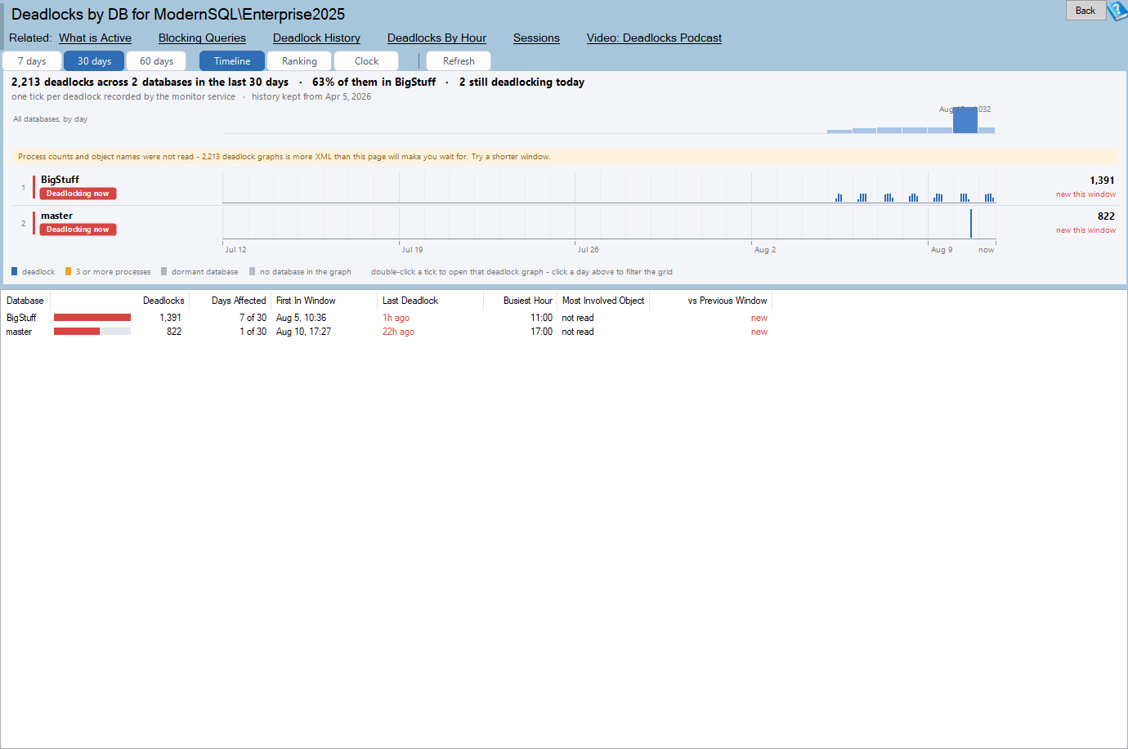Open the What is Active link
This screenshot has height=749, width=1128.
click(95, 38)
